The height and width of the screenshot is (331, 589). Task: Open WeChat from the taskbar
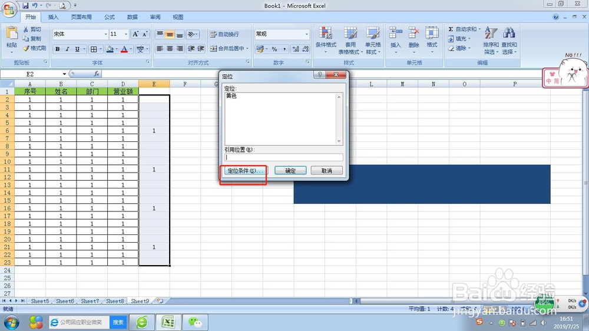pyautogui.click(x=195, y=322)
